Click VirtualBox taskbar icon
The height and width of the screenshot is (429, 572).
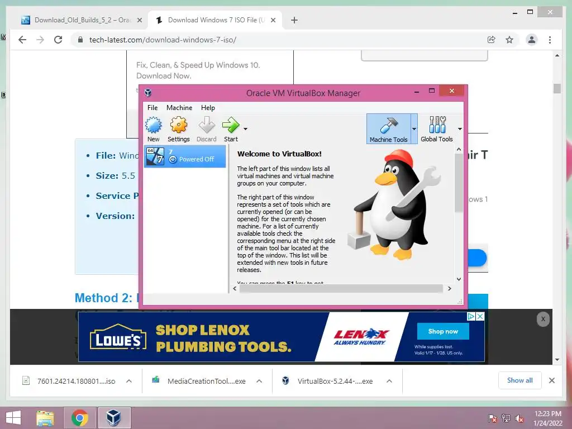[114, 418]
